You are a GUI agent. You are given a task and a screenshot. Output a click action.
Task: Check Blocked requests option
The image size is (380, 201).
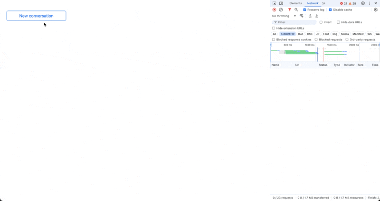coord(316,39)
